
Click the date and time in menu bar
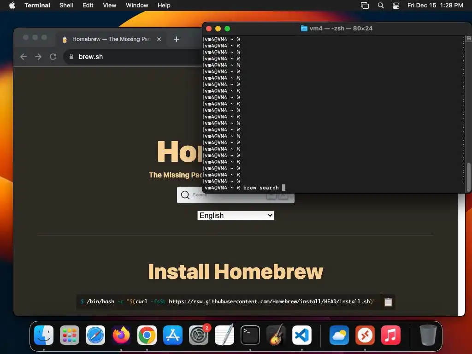[435, 6]
